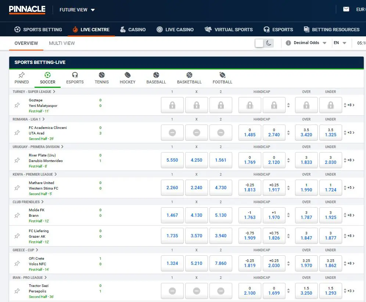The width and height of the screenshot is (366, 302).
Task: Bet Molde FK home win 1.467
Action: pos(172,215)
